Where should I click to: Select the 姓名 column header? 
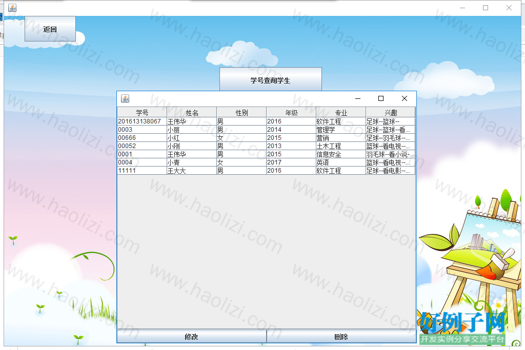(x=192, y=112)
